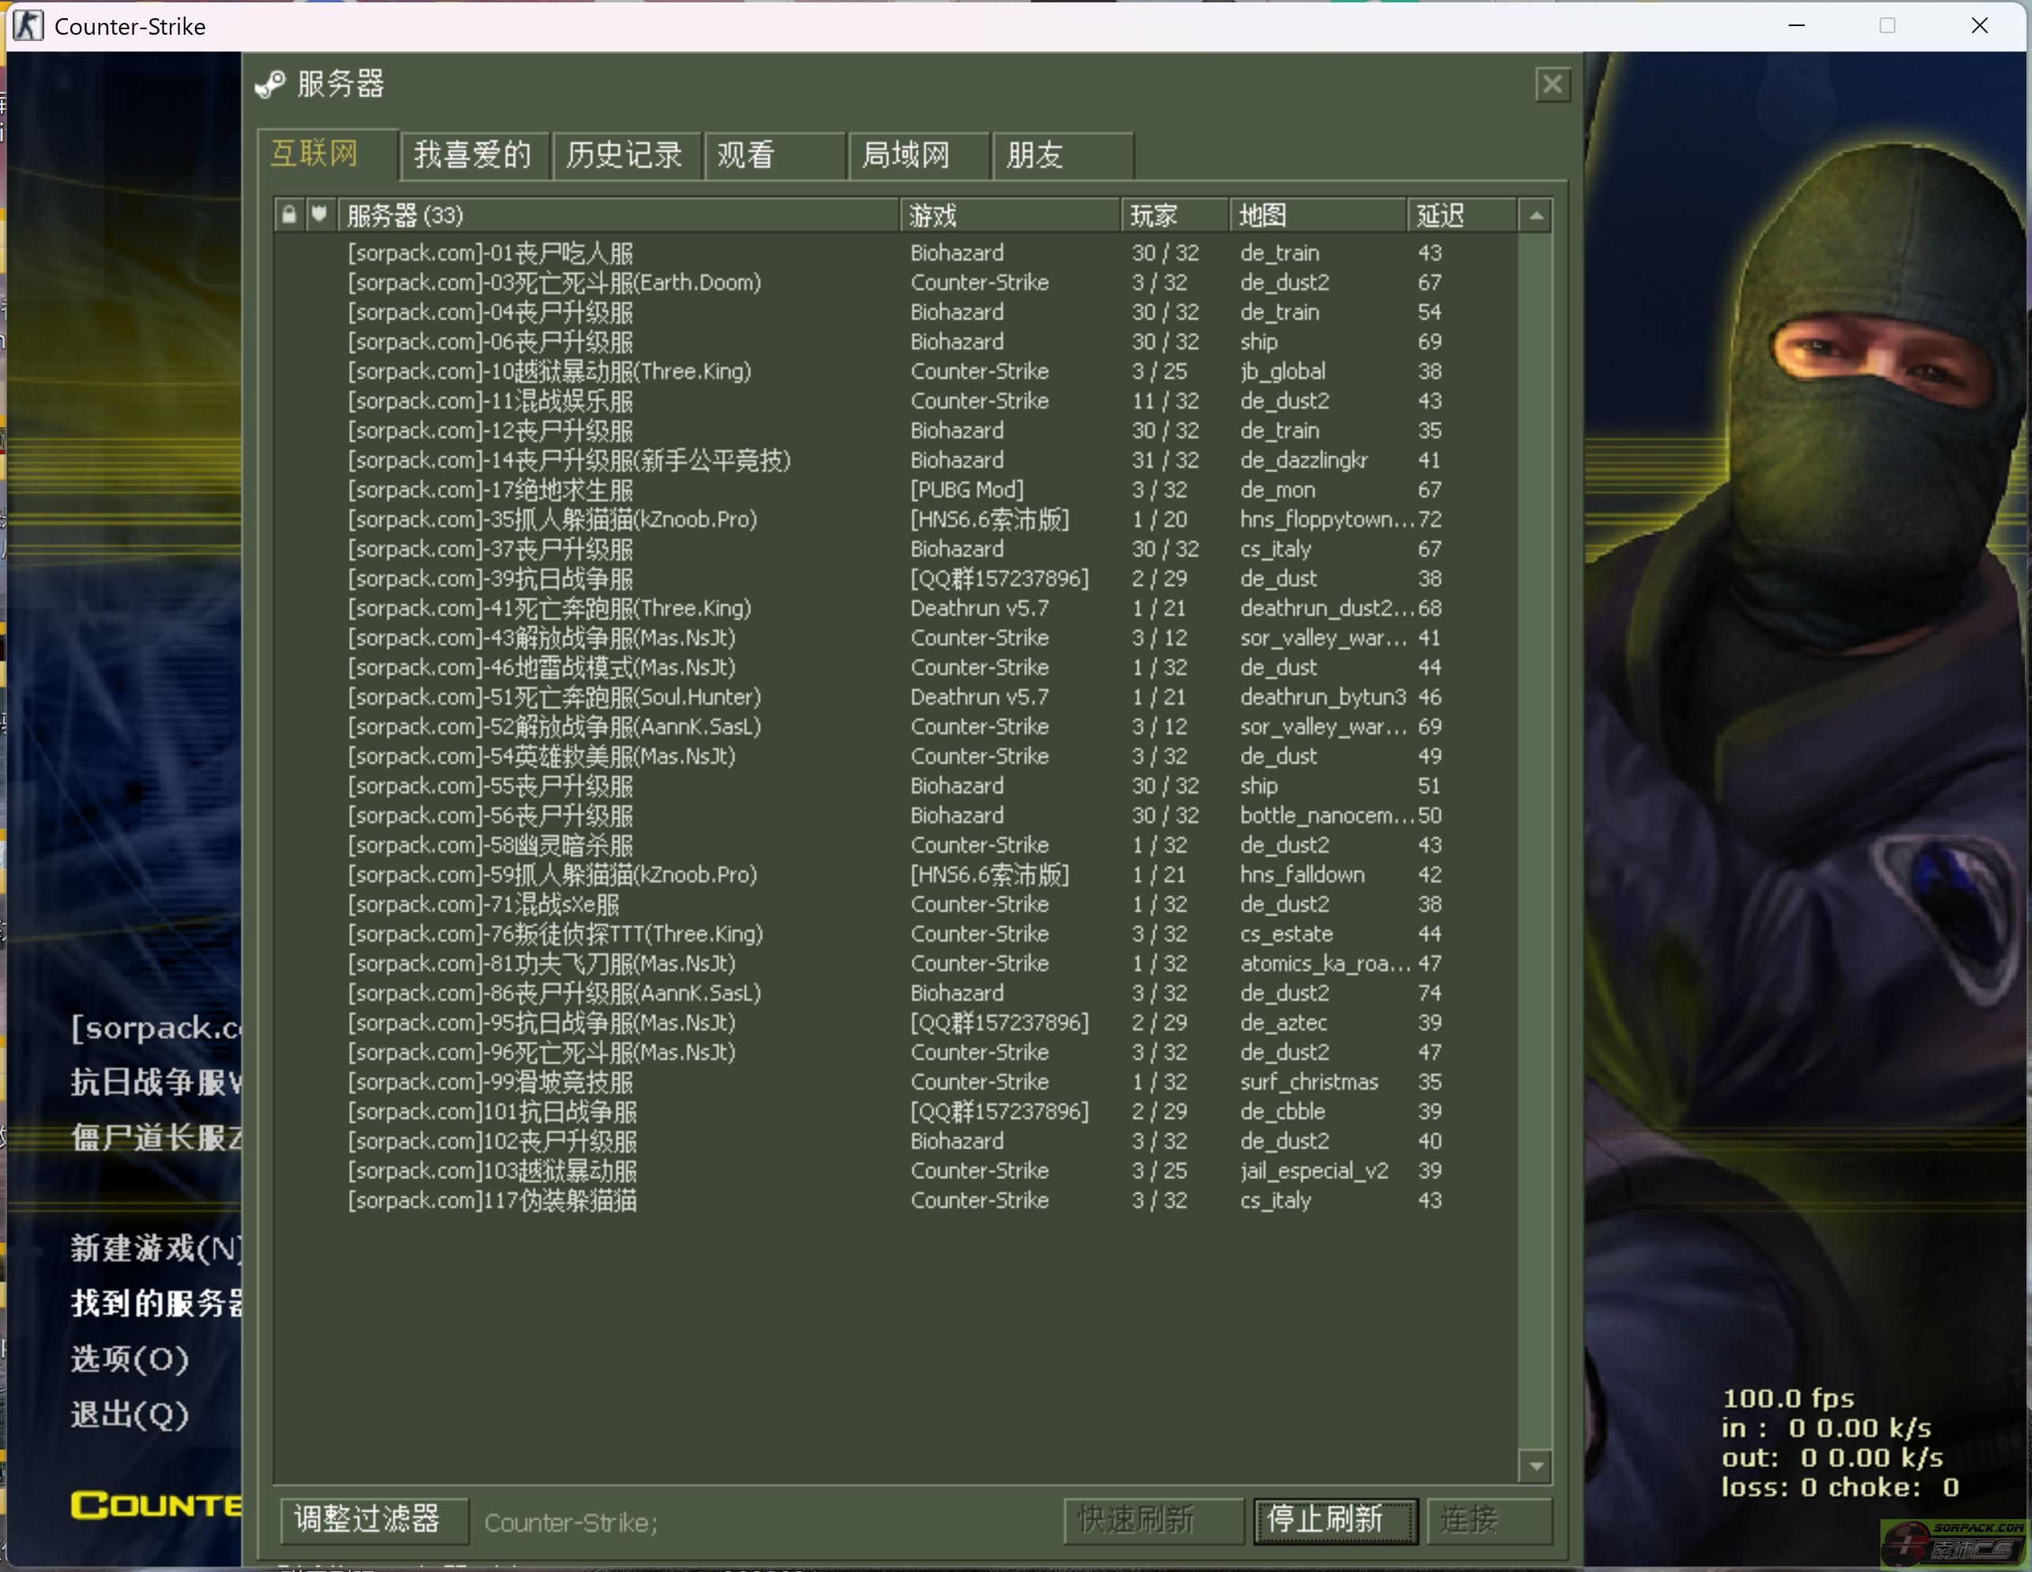The image size is (2032, 1572).
Task: Click the disabled 快速刷新 button
Action: pyautogui.click(x=1153, y=1520)
